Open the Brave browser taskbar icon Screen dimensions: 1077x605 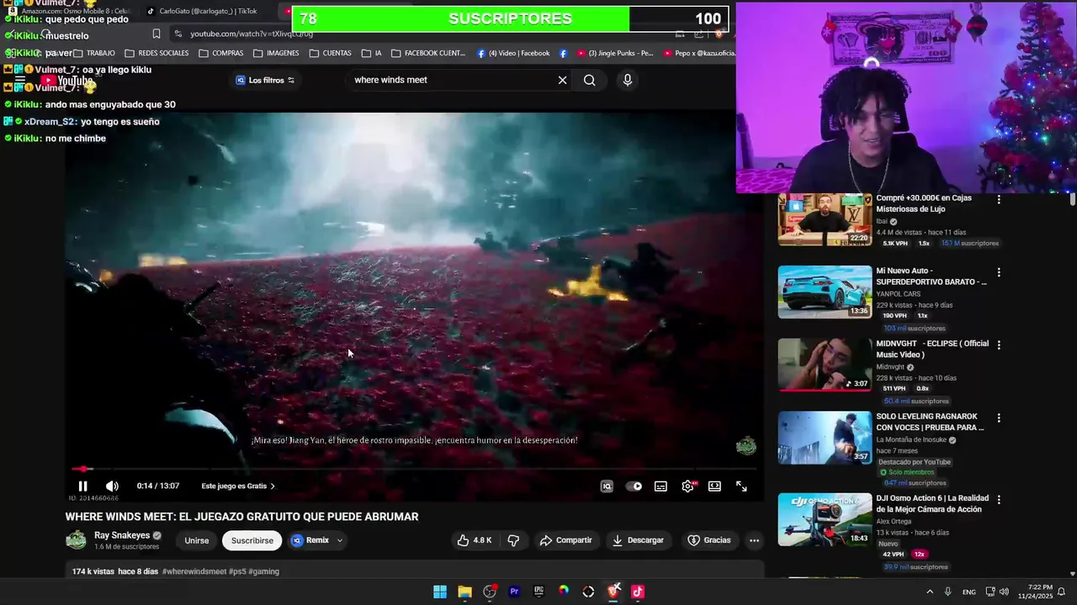(613, 592)
